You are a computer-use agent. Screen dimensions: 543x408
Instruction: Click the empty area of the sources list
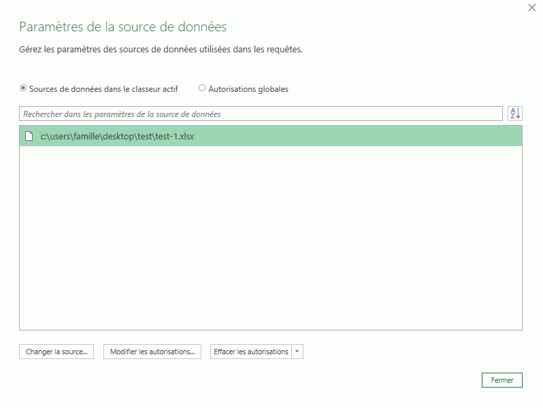point(270,231)
